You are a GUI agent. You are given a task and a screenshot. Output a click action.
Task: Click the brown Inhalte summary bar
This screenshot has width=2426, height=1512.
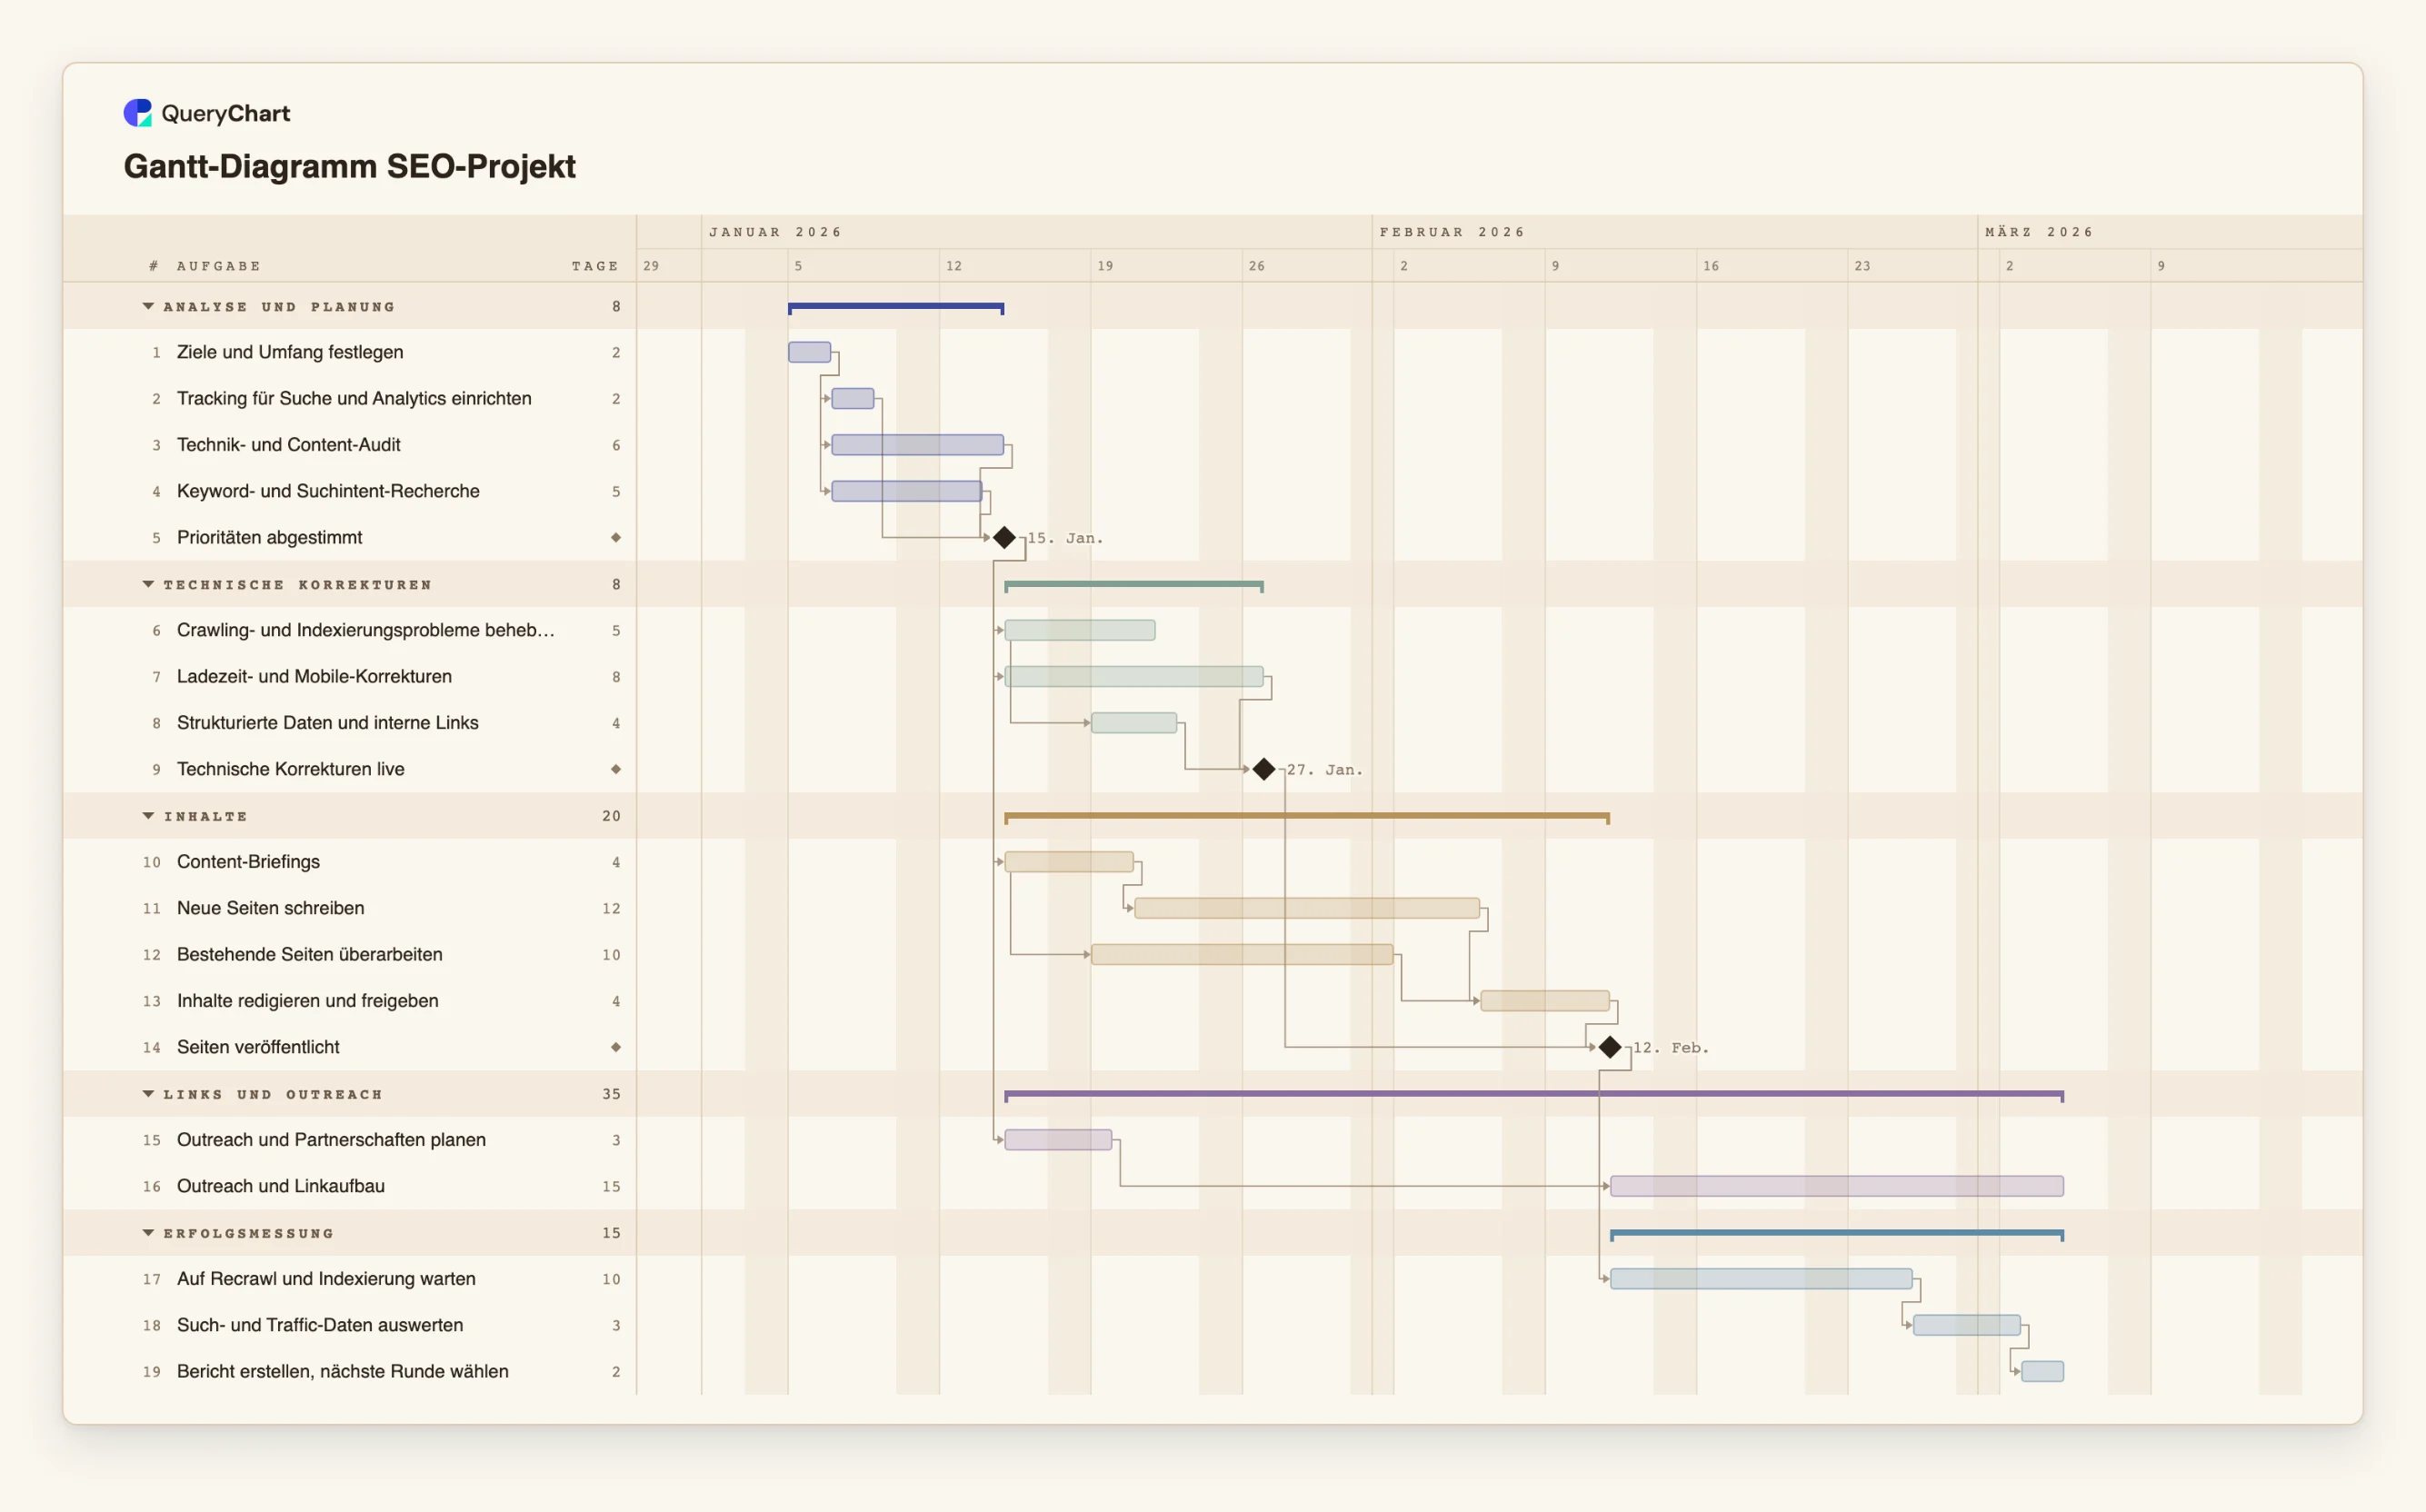click(1306, 817)
